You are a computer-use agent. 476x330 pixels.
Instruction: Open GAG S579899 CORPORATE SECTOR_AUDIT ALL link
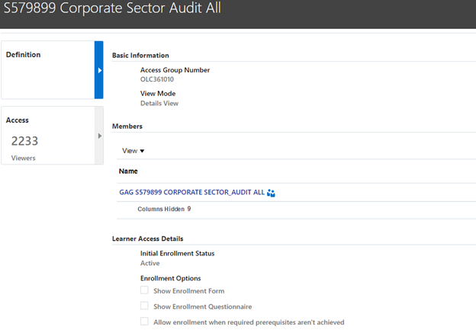pos(192,192)
